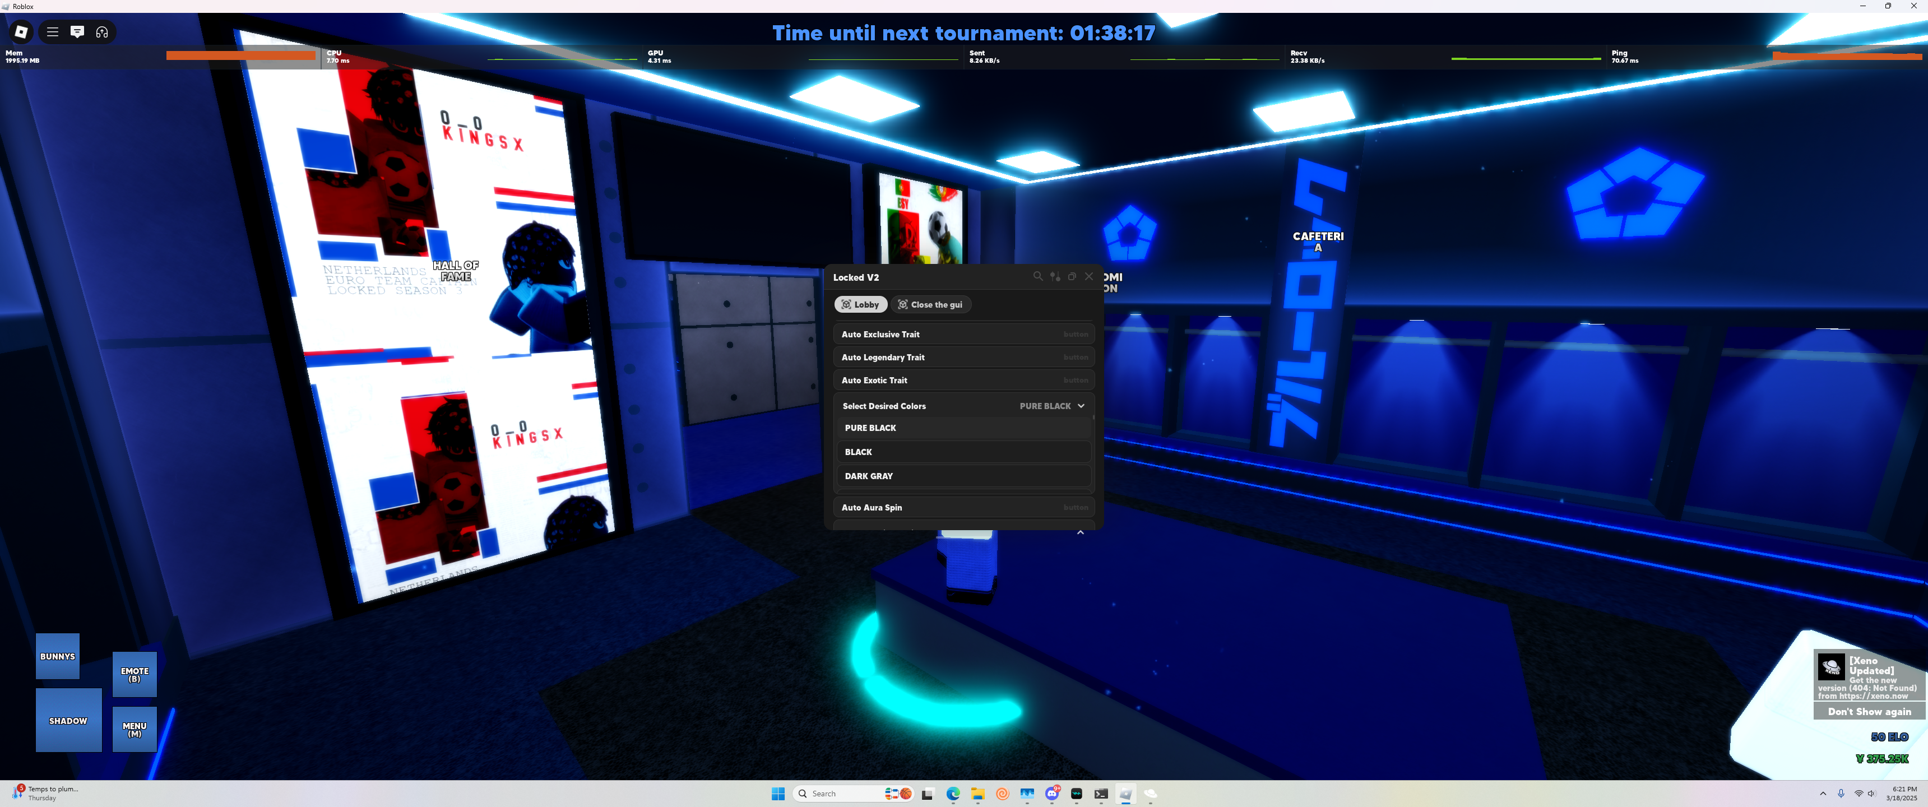Viewport: 1928px width, 807px height.
Task: Click the Mem 1995.19 MB stat
Action: [22, 57]
